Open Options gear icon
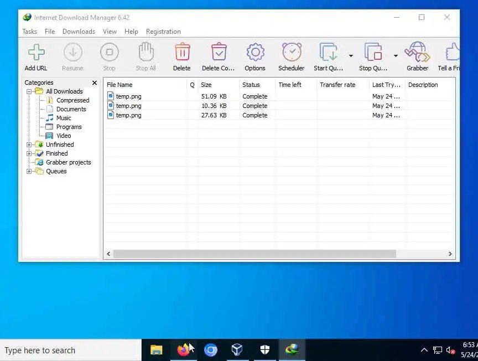This screenshot has height=361, width=478. 255,52
